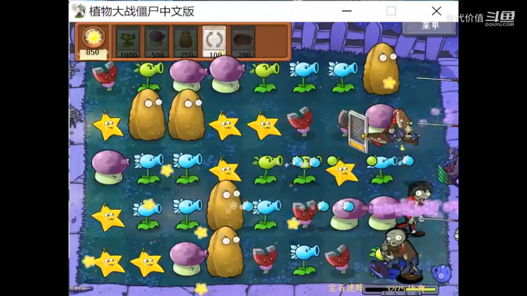Screen dimensions: 527x296
Task: Click the 32/75 match progress bar
Action: pos(401,289)
